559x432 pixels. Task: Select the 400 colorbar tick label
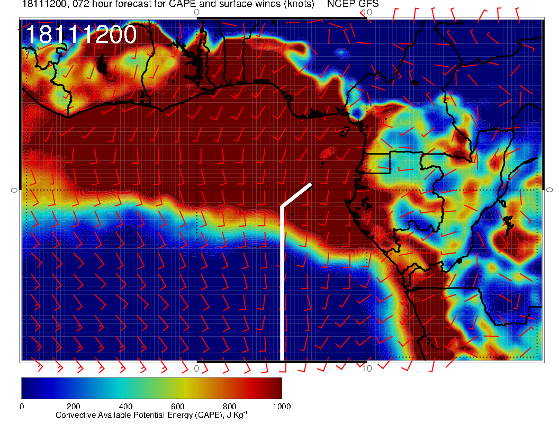pos(125,407)
